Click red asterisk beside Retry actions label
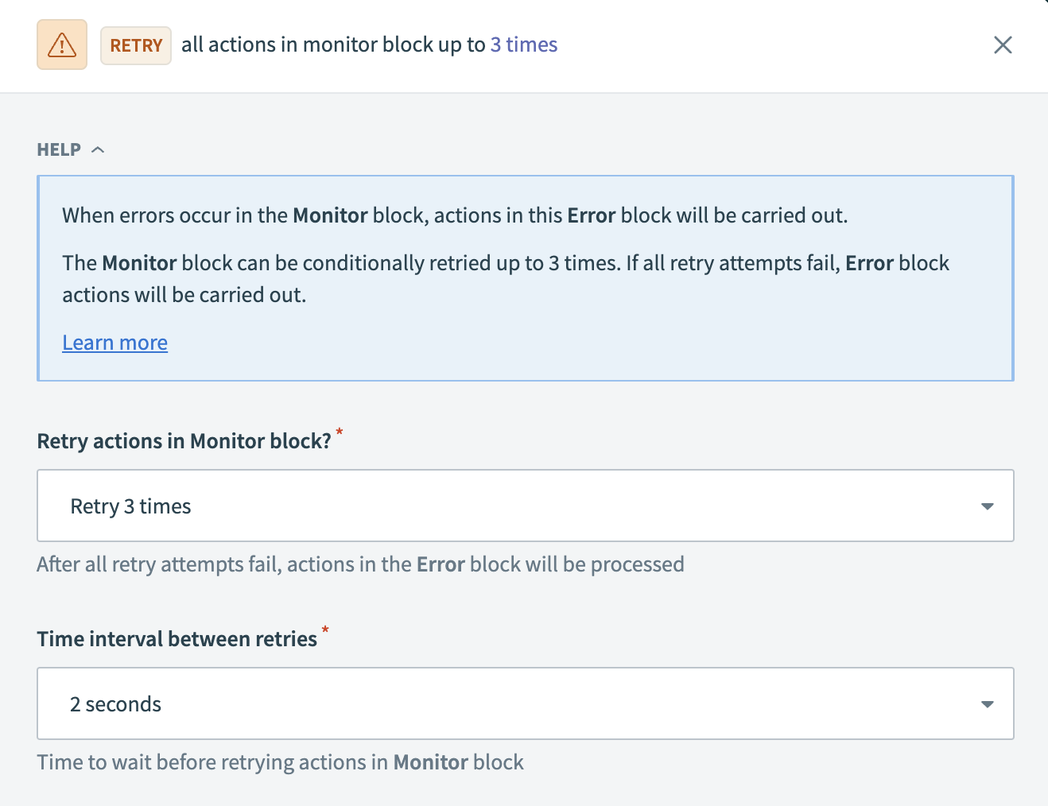This screenshot has width=1048, height=806. (340, 432)
